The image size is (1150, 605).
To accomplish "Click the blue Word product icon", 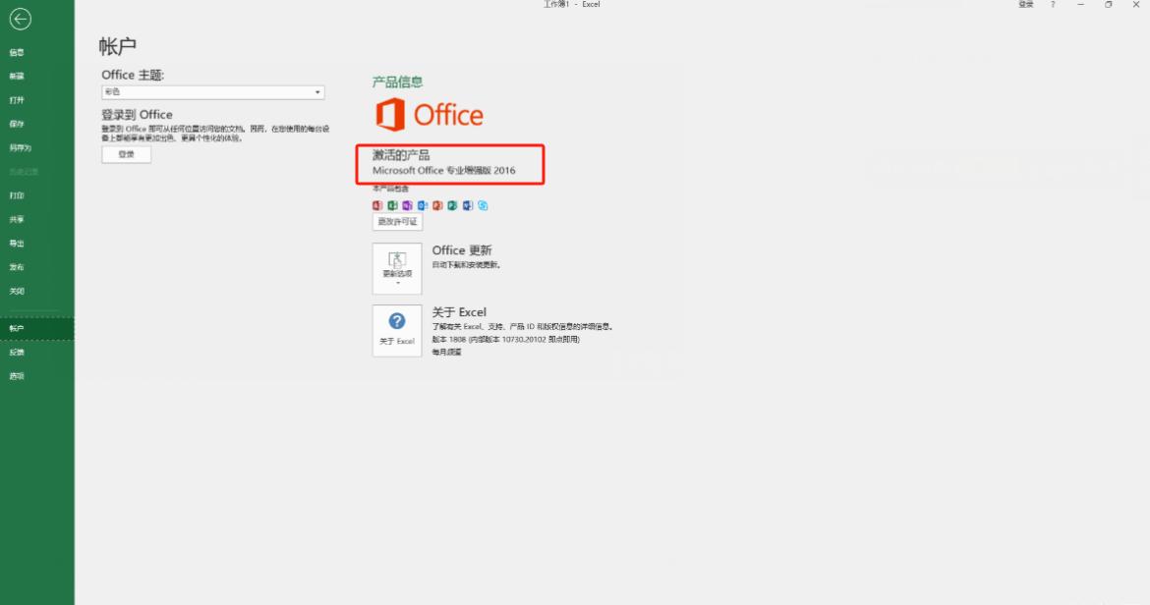I will [x=467, y=206].
